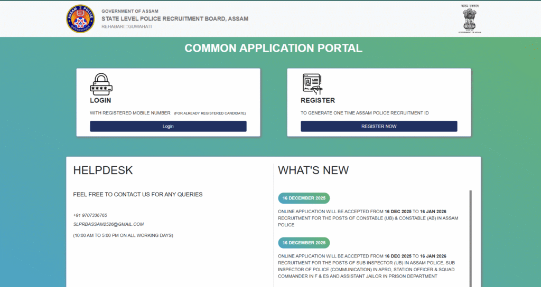Click the GOVERNMENT OF ASSAM header text
541x287 pixels.
click(x=129, y=11)
